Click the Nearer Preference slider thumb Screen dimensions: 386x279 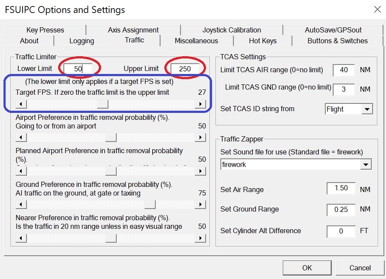click(x=111, y=238)
